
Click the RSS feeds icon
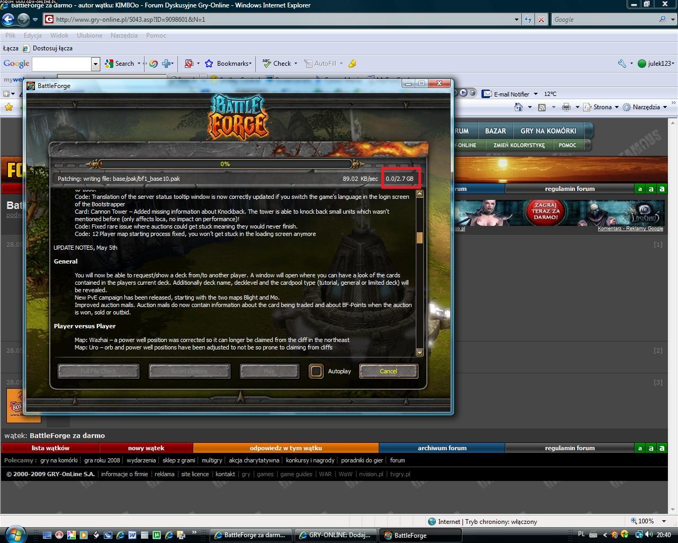pos(541,107)
